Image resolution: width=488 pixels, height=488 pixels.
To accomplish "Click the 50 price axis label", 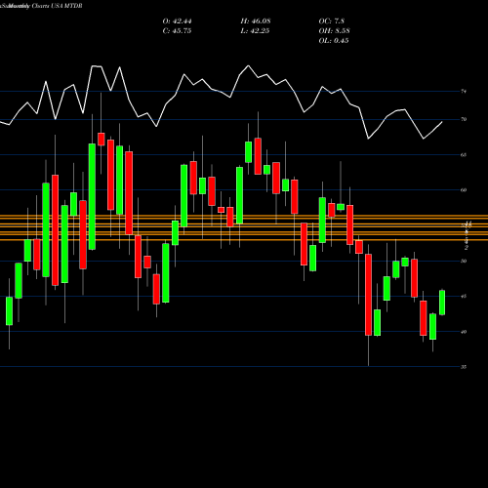I will pyautogui.click(x=464, y=261).
